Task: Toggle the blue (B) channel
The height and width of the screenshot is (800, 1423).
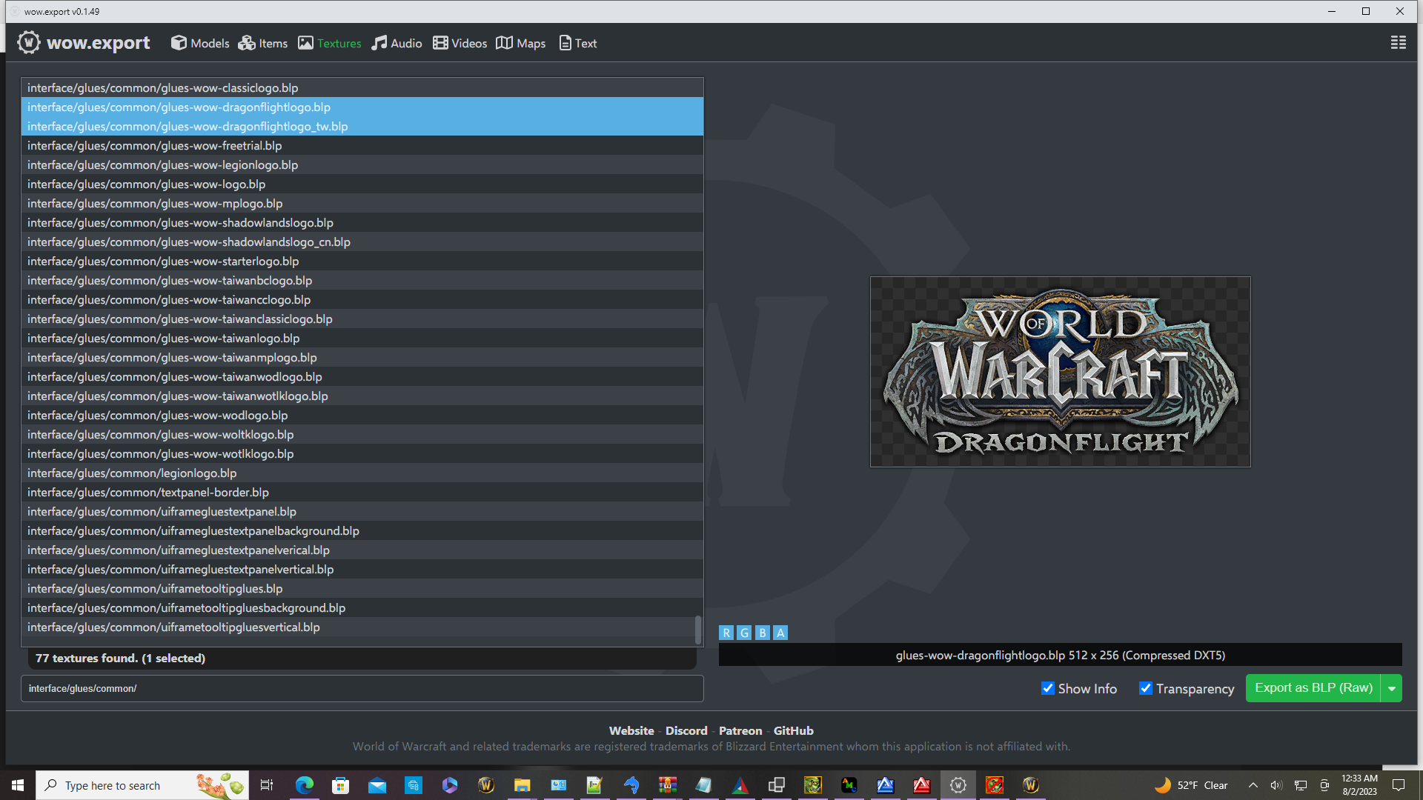Action: coord(762,633)
